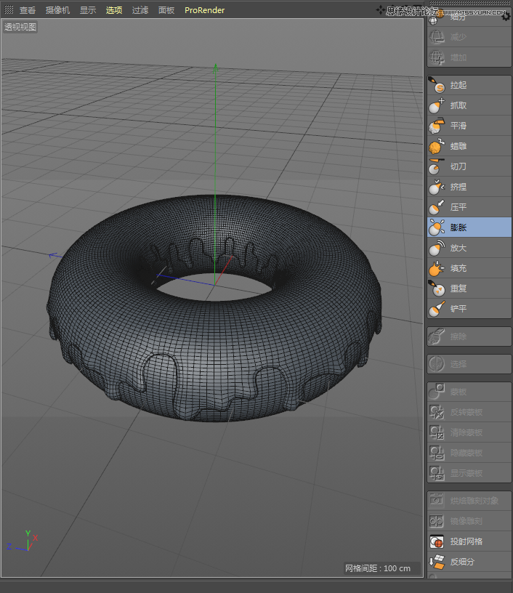Pick the 重复 (Repeat) brush tool
513x593 pixels.
(468, 289)
